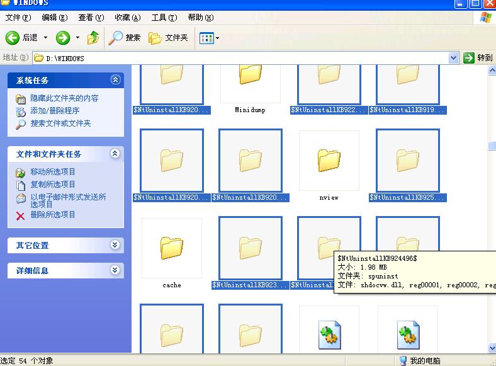Open the Edit (编辑) menu
Viewport: 496px width, 366px height.
(x=54, y=18)
